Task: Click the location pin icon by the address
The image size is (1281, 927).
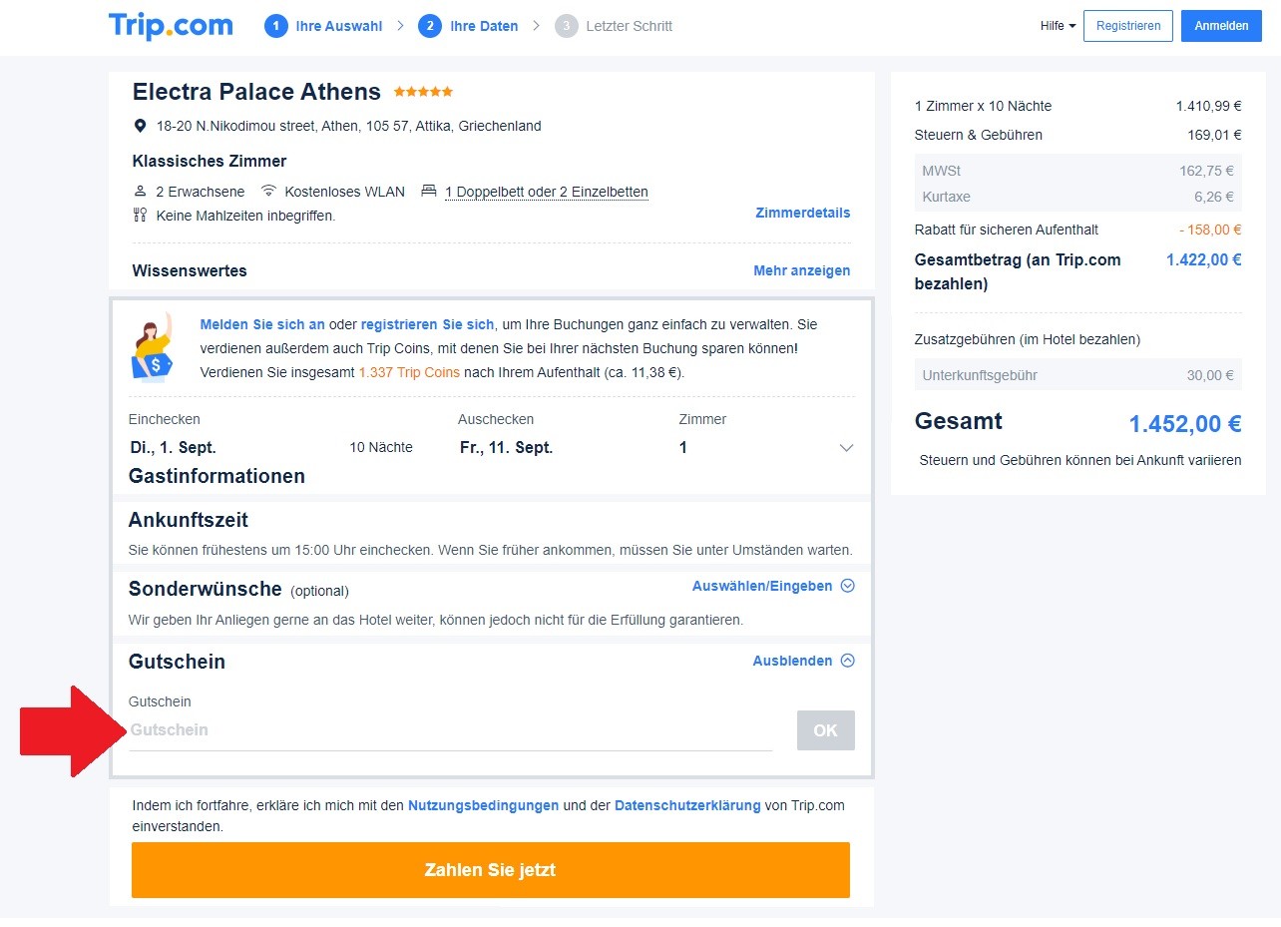Action: coord(140,126)
